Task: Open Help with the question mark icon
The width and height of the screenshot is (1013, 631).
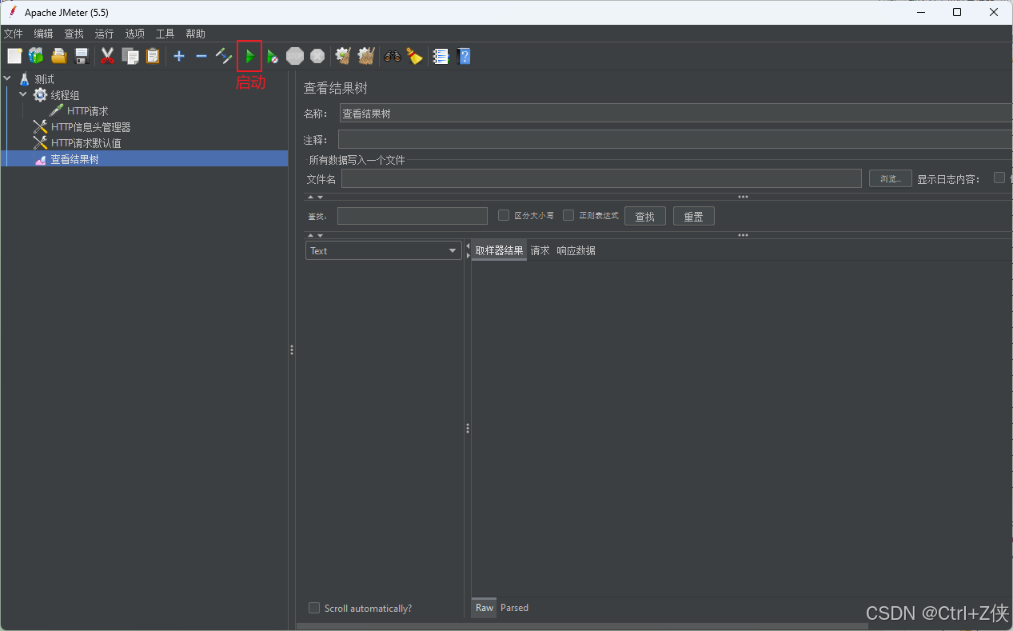Action: coord(464,56)
